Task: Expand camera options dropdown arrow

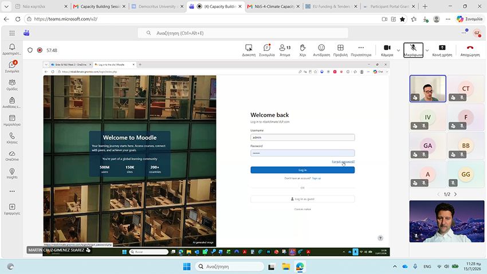Action: [x=399, y=50]
